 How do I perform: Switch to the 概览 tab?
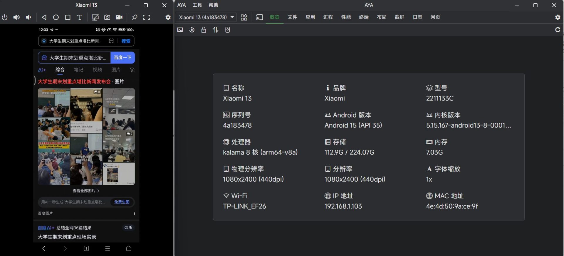pyautogui.click(x=275, y=17)
